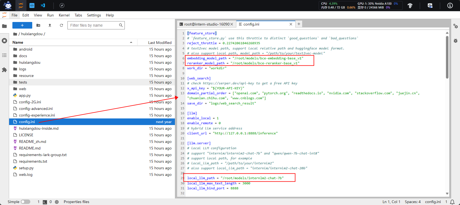Toggle the Simple mode switch
The image size is (460, 205).
(x=25, y=202)
